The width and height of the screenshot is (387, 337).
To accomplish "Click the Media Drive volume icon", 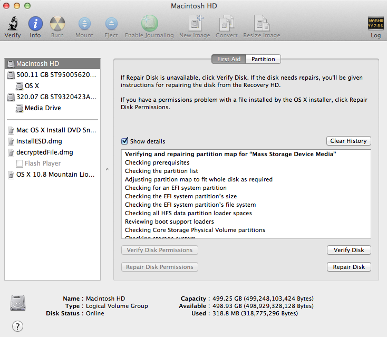I will tap(20, 109).
